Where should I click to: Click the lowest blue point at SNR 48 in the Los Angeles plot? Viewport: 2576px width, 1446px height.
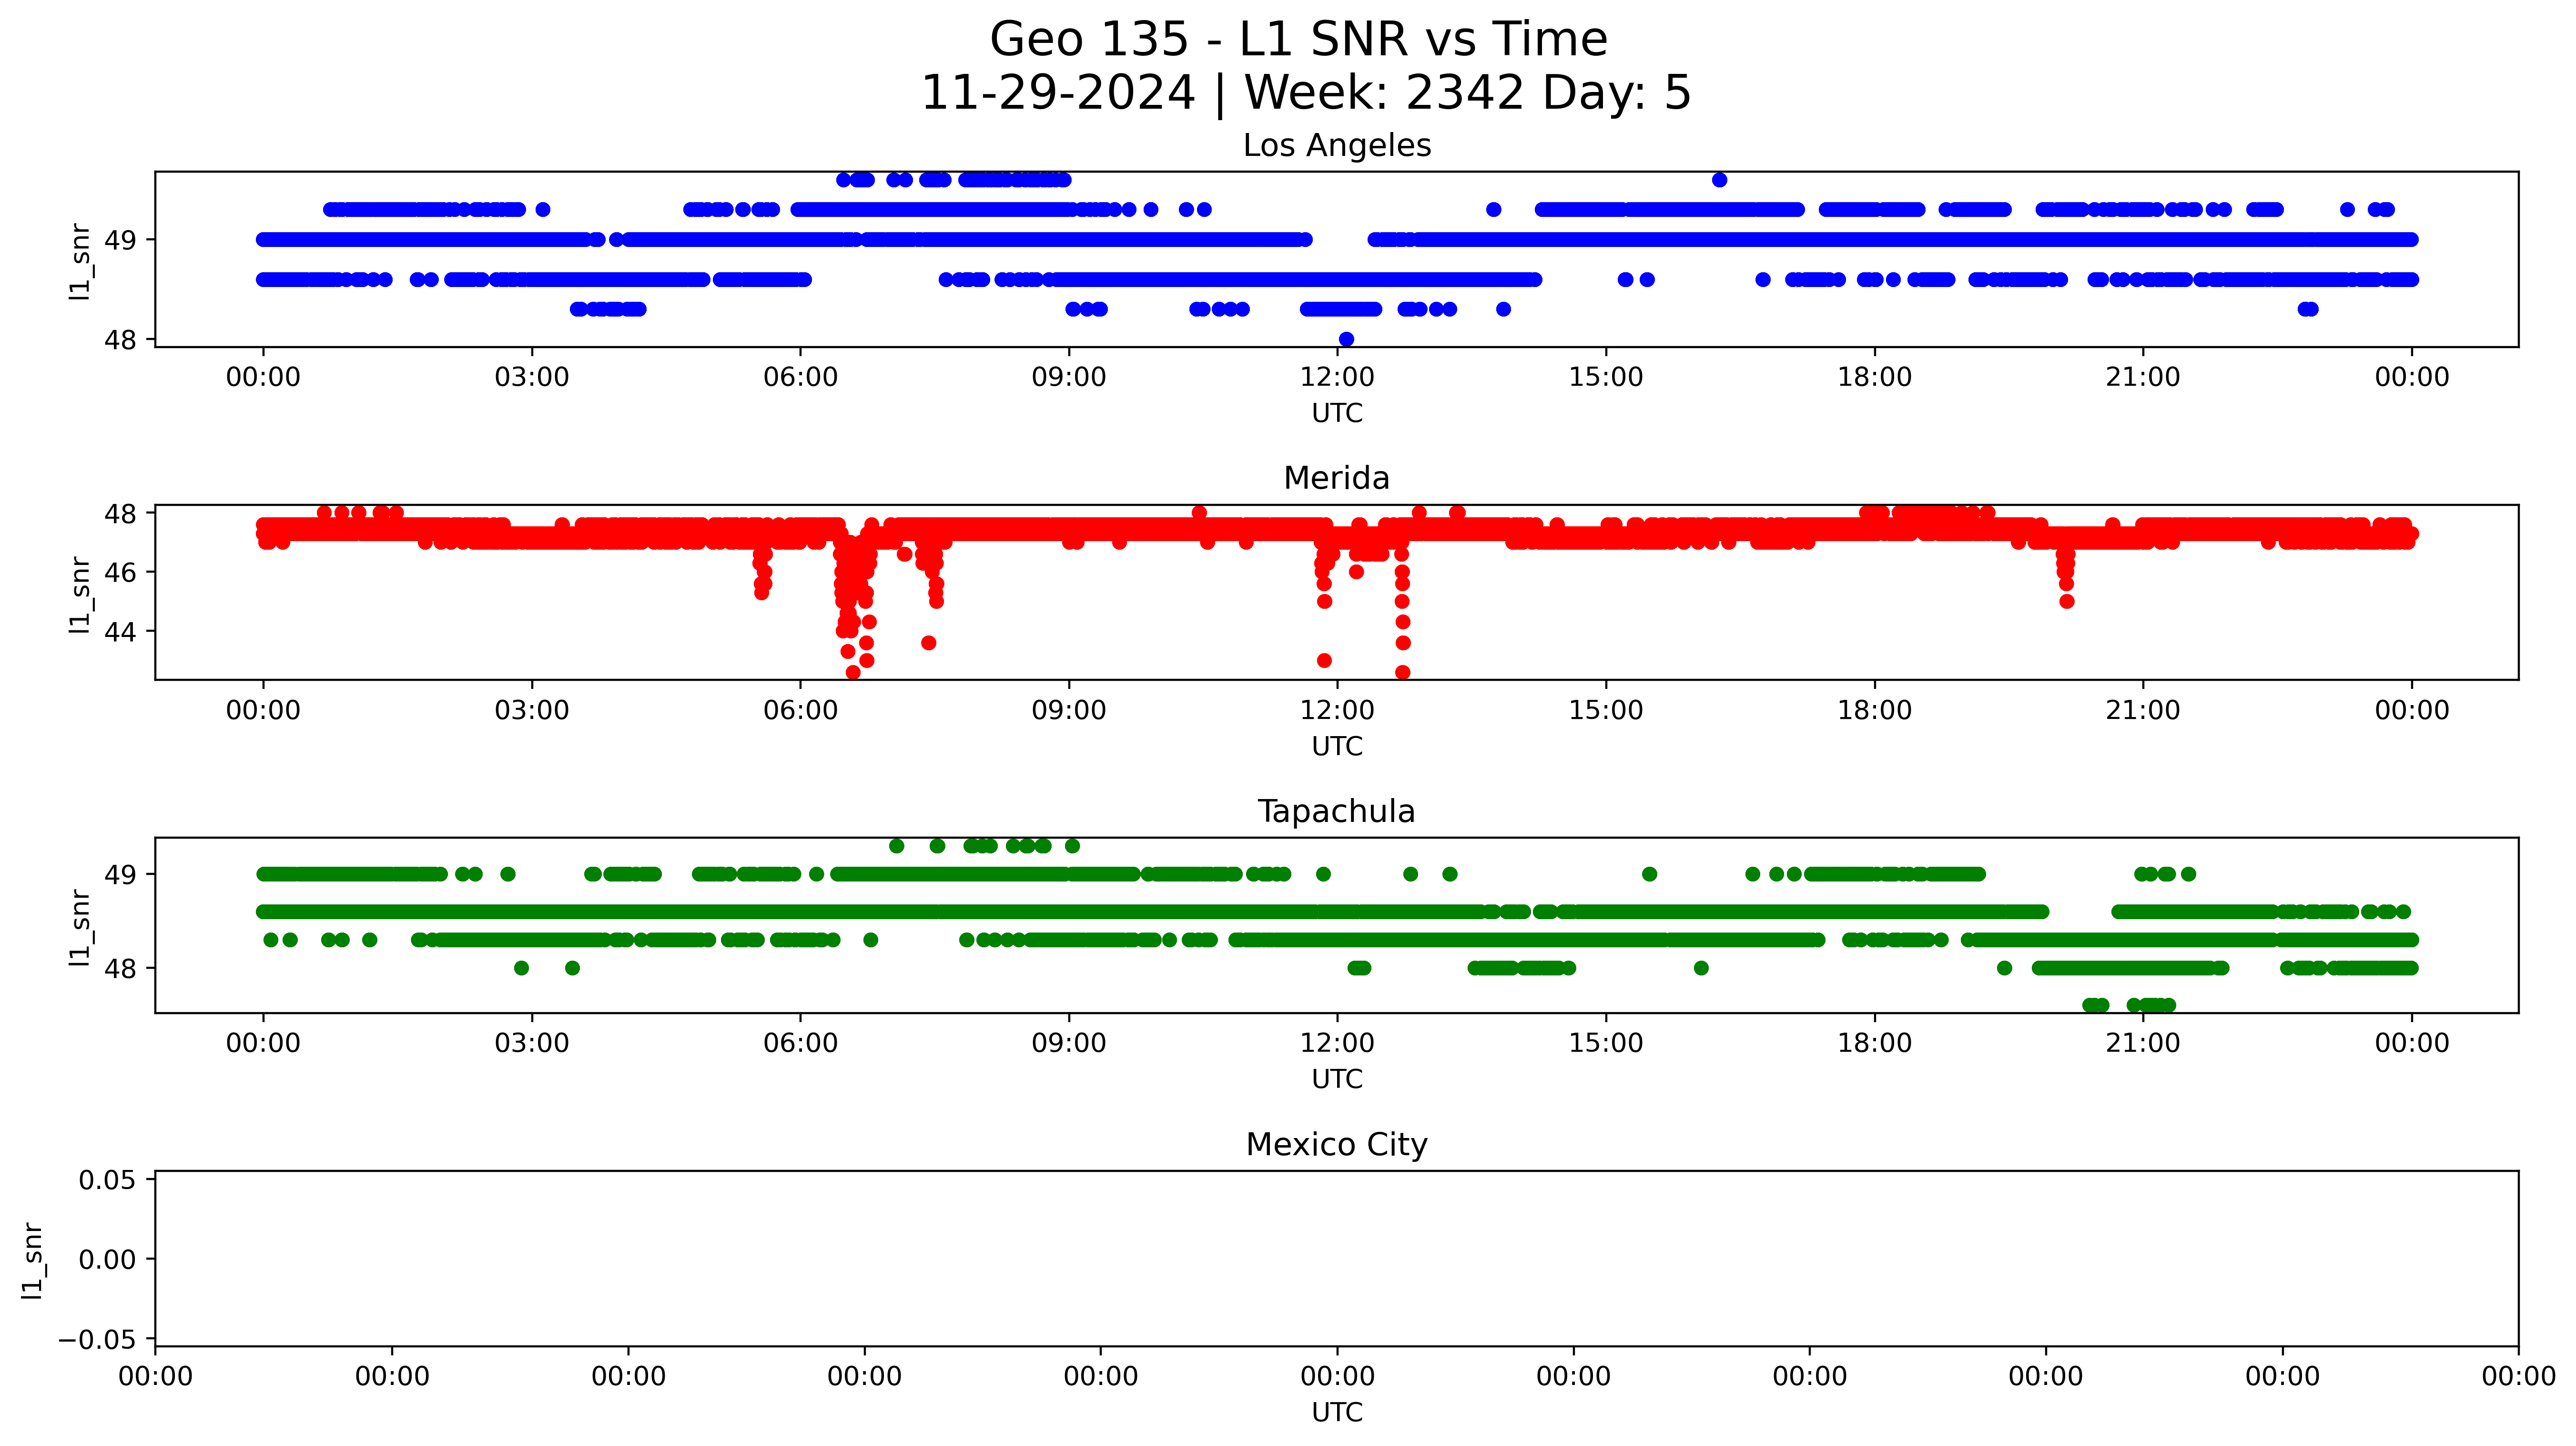pos(1346,339)
